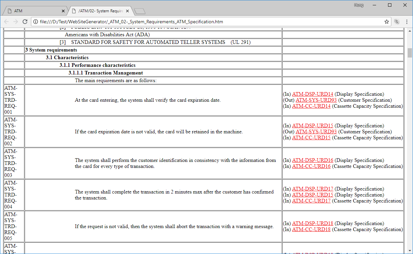Go back using the browser Back arrow
Viewport: 413px width, 254px height.
pyautogui.click(x=6, y=22)
